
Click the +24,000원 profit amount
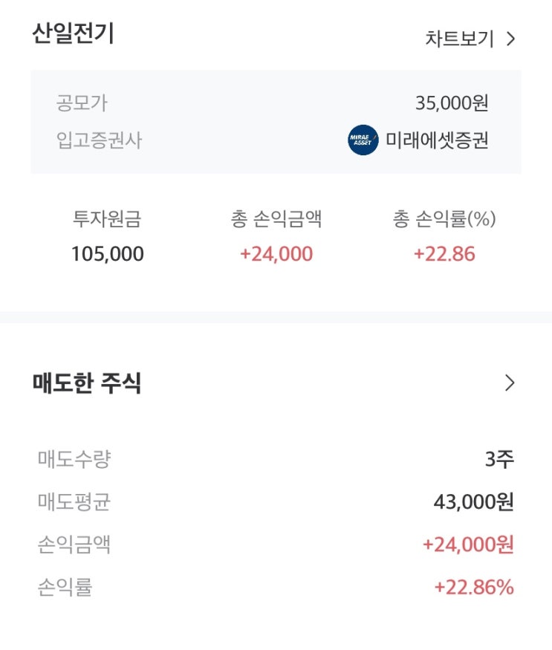(468, 545)
